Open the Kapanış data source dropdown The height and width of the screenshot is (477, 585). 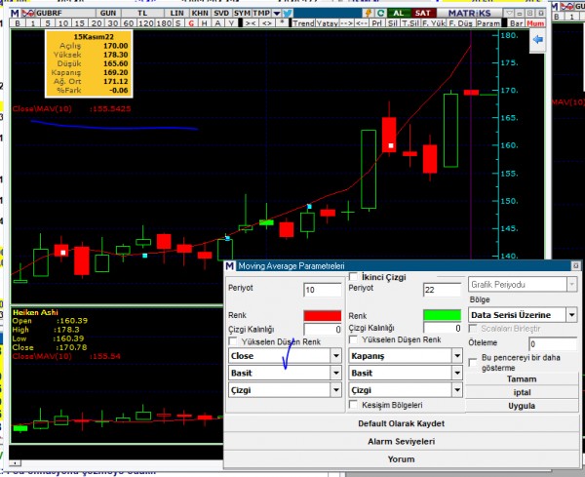click(457, 356)
